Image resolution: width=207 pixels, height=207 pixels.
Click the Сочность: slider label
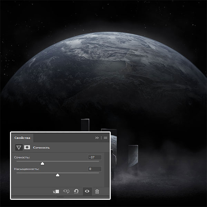click(x=22, y=157)
